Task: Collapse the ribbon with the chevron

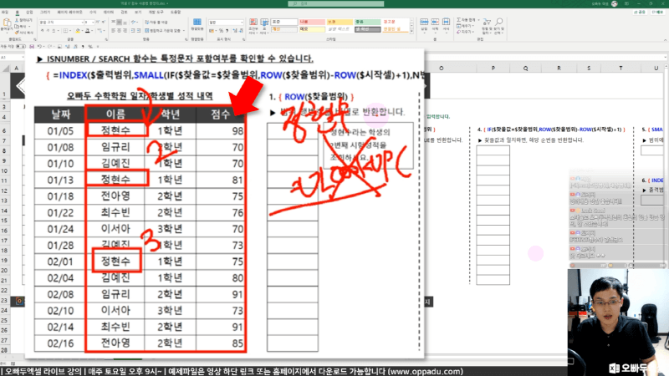Action: pyautogui.click(x=665, y=39)
